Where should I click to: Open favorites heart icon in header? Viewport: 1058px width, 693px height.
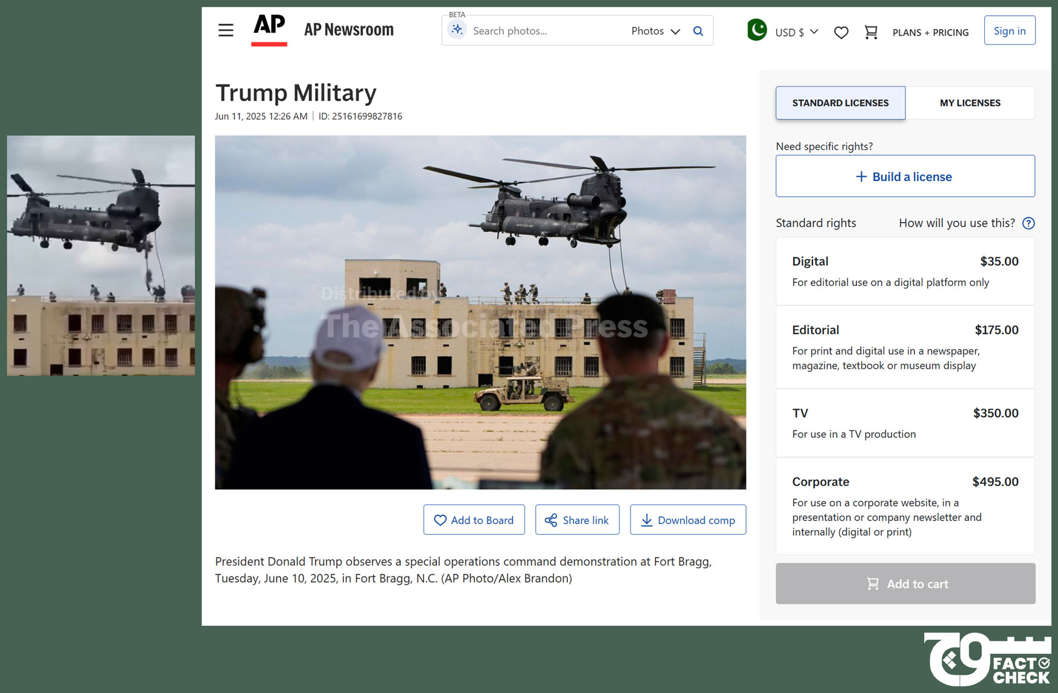point(841,33)
